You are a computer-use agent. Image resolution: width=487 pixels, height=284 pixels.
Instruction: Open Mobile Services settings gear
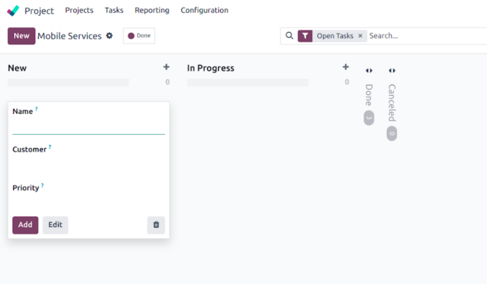point(110,36)
